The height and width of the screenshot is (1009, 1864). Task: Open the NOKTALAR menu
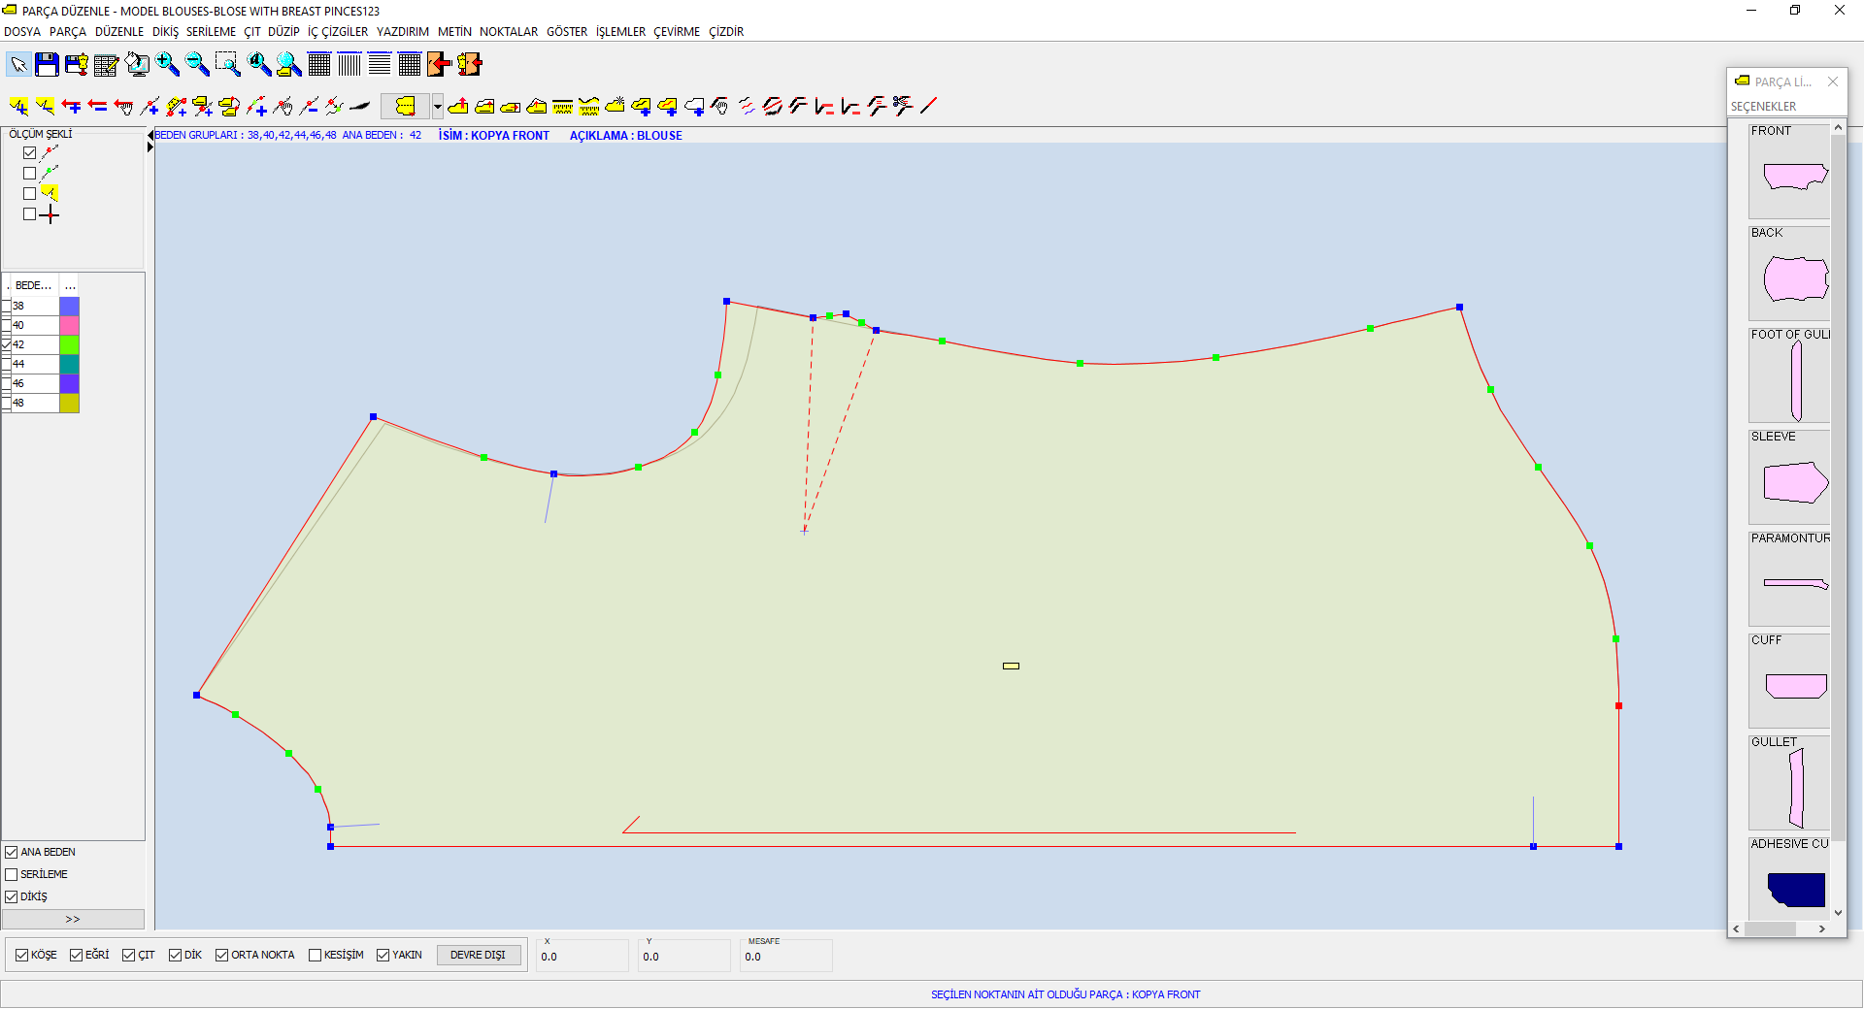[x=508, y=32]
